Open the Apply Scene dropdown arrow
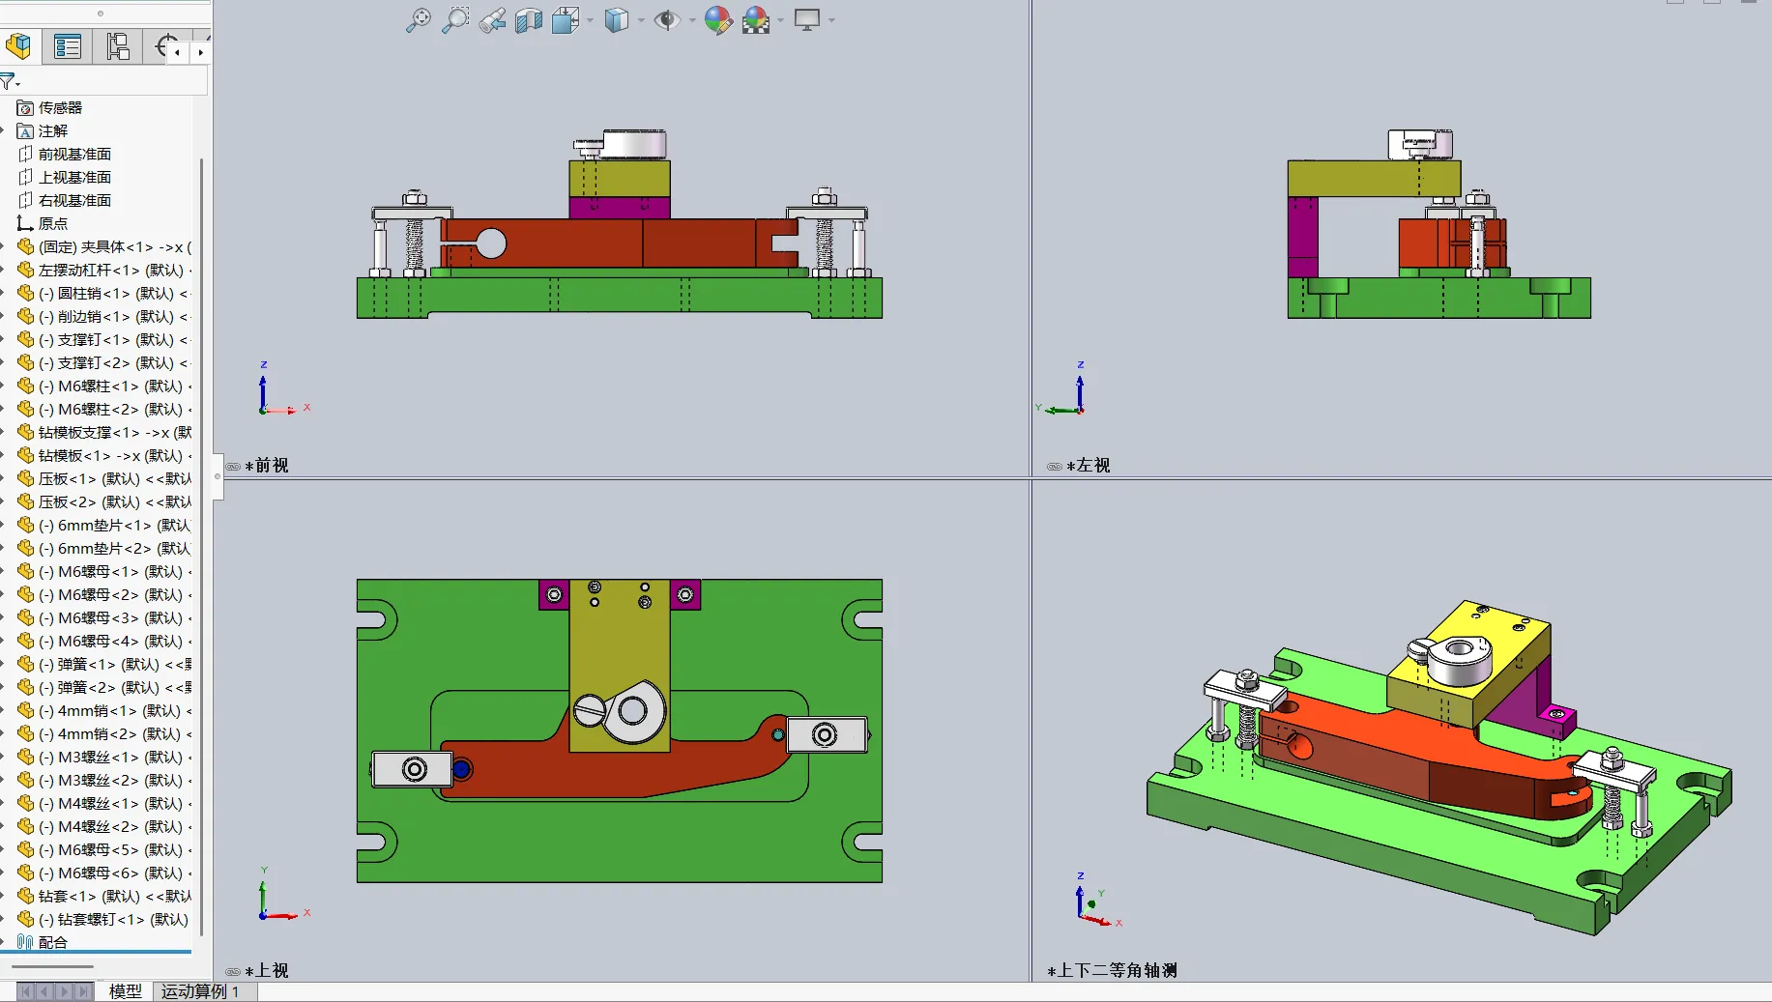Screen dimensions: 1772x1002 [x=781, y=20]
